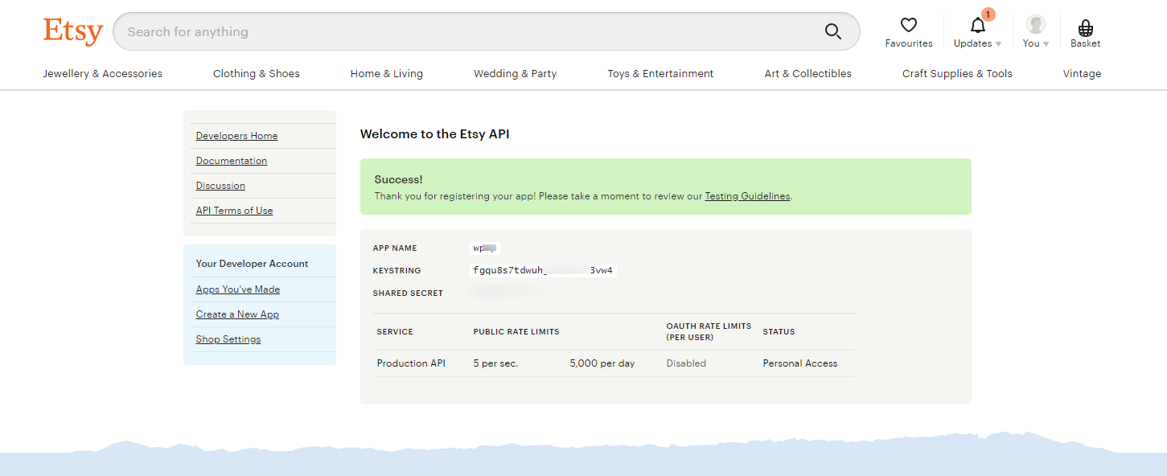Screen dimensions: 1167x476
Task: Click the 5 per sec. rate value
Action: coord(495,363)
